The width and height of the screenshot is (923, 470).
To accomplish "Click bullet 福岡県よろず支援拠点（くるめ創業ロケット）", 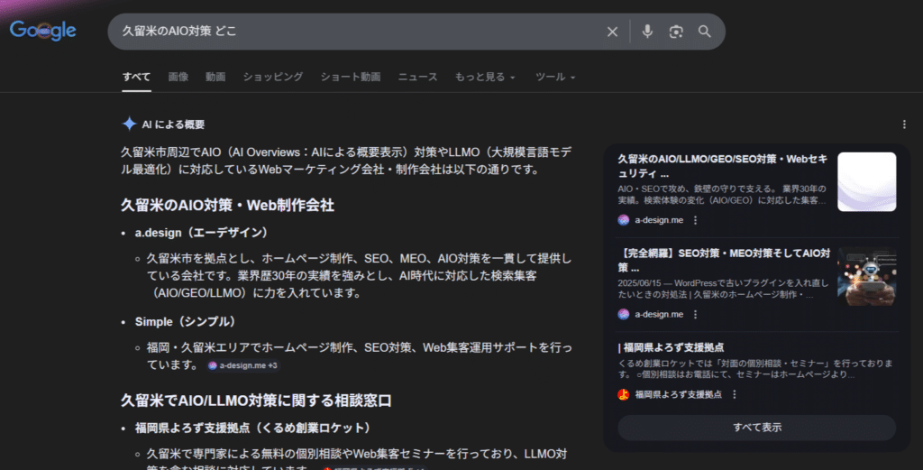I will tap(255, 428).
